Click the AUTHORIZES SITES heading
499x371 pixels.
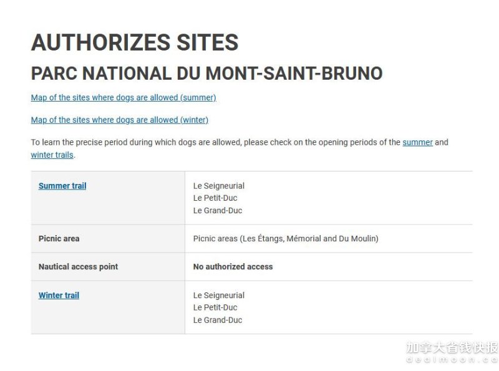[x=135, y=42]
